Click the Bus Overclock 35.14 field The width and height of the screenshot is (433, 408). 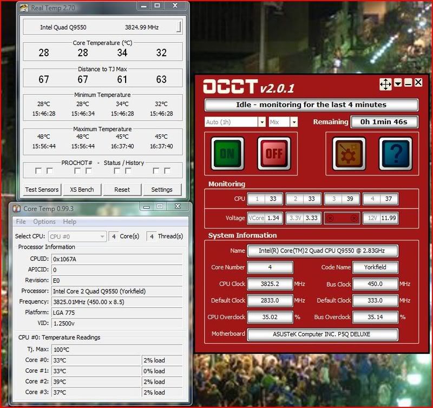(x=375, y=317)
